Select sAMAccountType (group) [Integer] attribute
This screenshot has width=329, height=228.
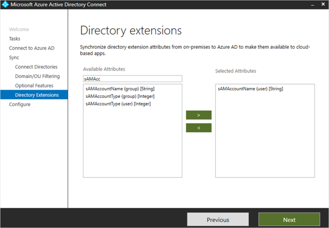coord(120,96)
